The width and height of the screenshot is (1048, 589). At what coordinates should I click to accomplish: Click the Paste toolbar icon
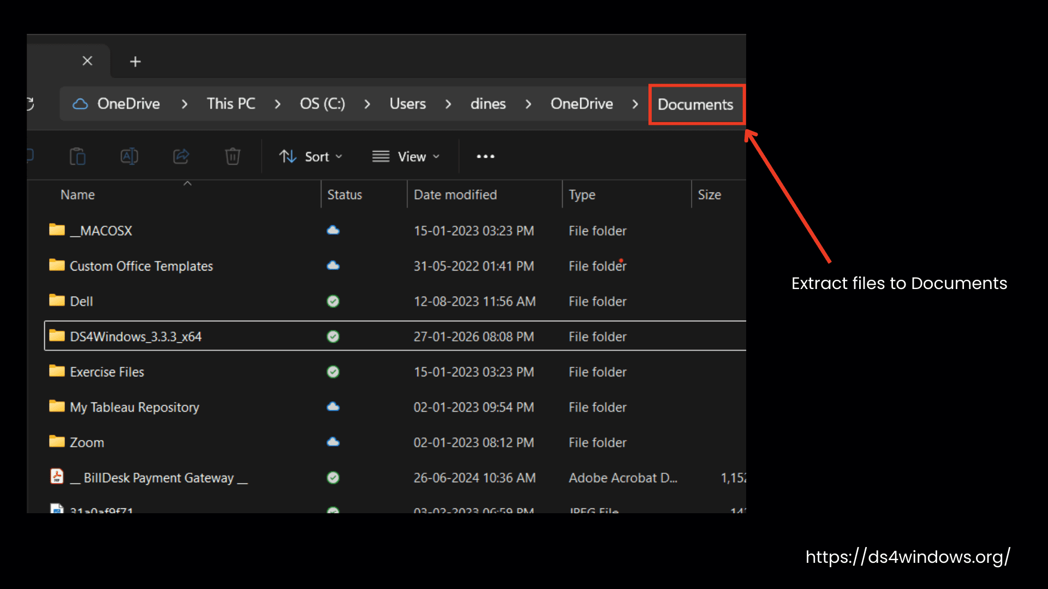point(78,157)
